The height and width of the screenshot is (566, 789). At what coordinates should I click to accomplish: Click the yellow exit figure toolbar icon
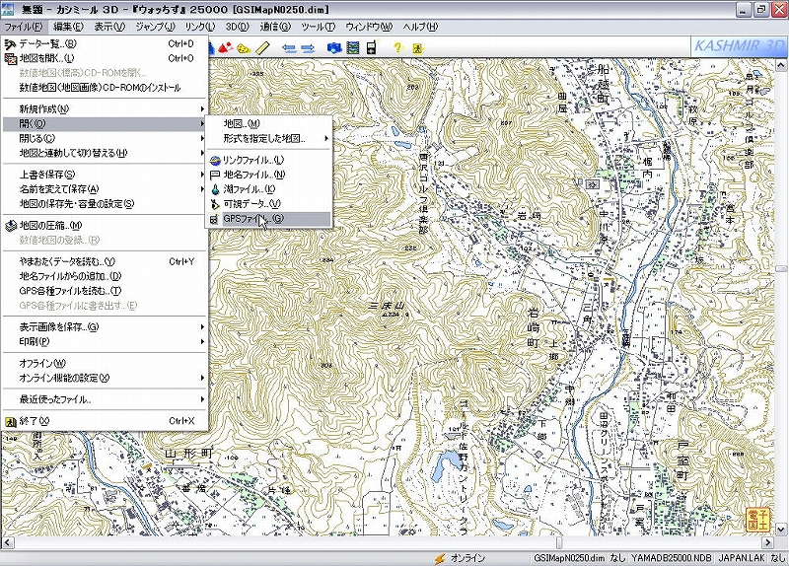click(417, 48)
